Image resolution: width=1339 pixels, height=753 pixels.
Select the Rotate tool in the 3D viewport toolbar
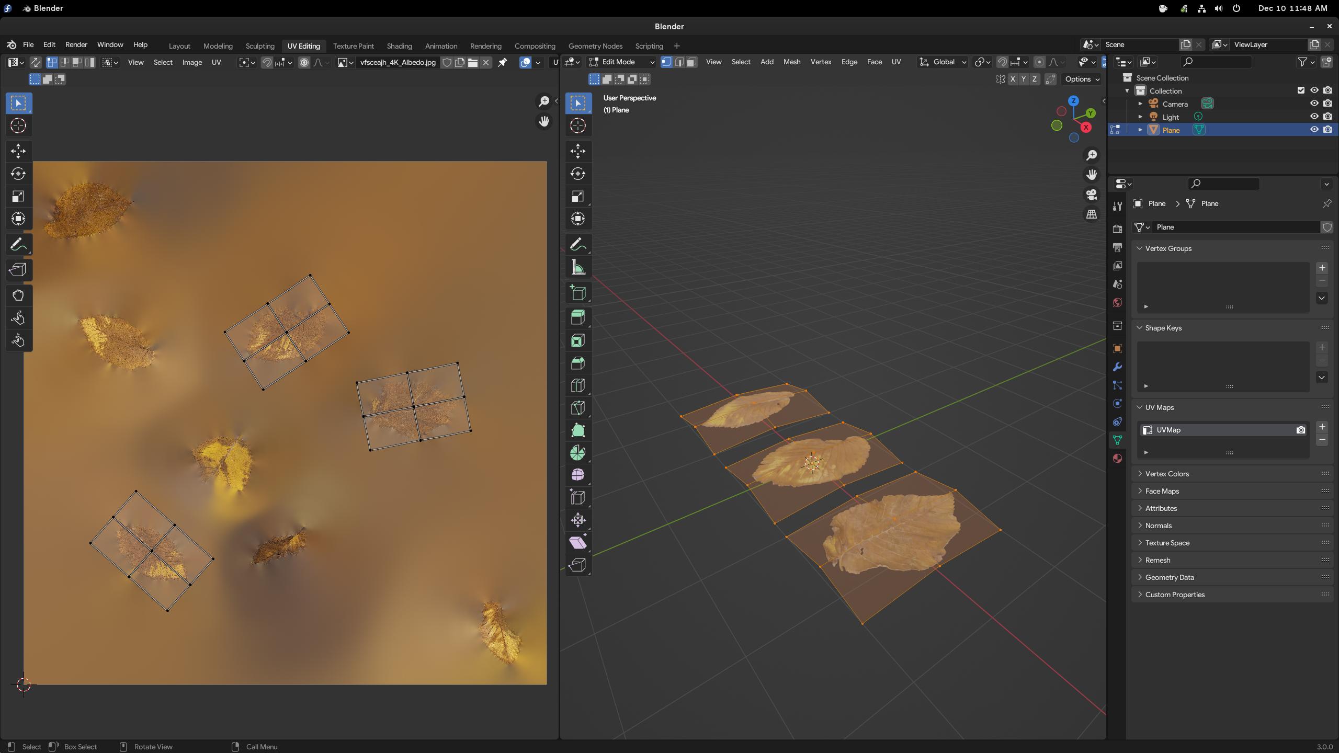(x=578, y=174)
